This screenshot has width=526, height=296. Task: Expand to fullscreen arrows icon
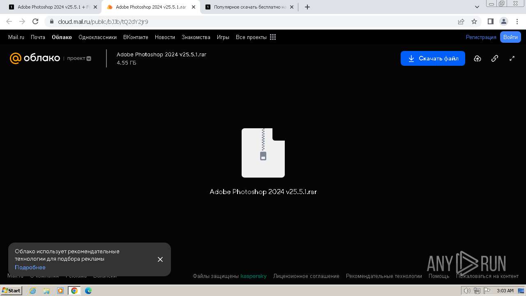click(512, 58)
